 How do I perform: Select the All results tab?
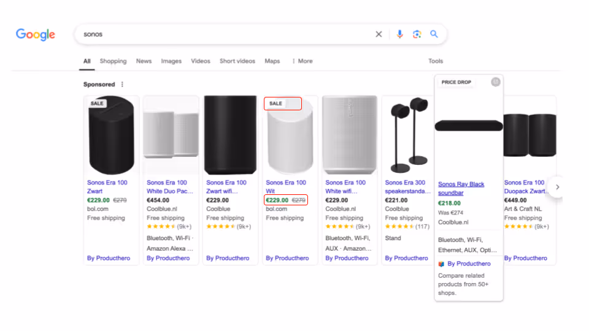[x=87, y=61]
